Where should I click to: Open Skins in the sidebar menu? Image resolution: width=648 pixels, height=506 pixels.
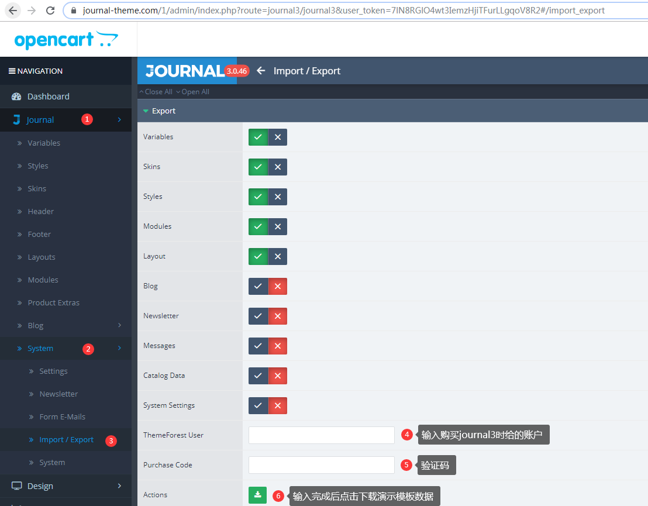(x=37, y=188)
